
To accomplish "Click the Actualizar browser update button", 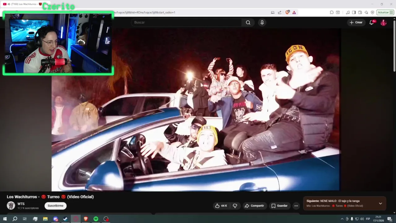I will coord(385,12).
